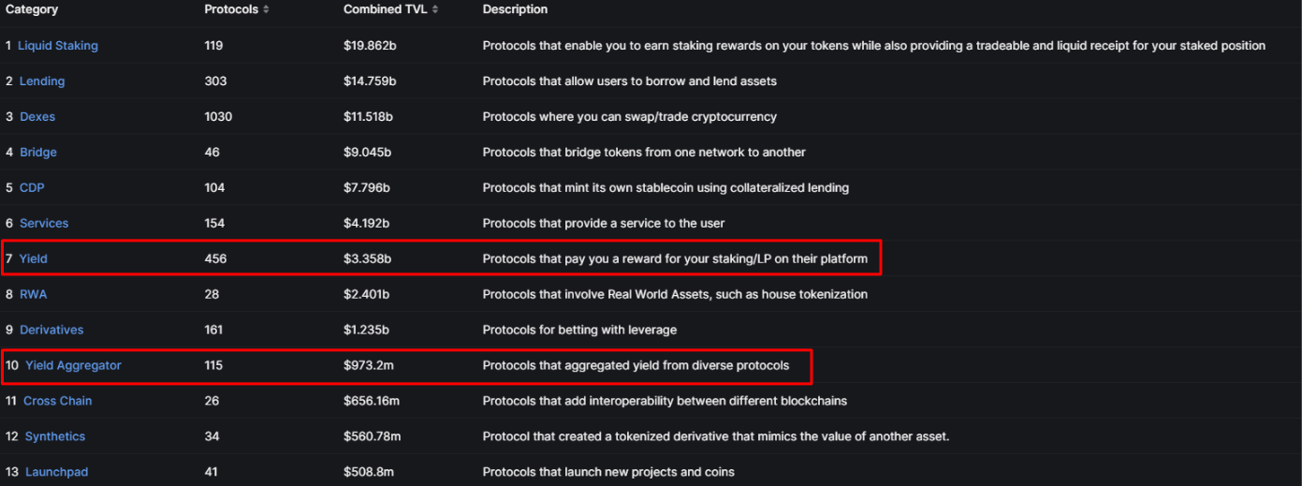This screenshot has width=1302, height=486.
Task: Click the Yield row description text
Action: (675, 259)
